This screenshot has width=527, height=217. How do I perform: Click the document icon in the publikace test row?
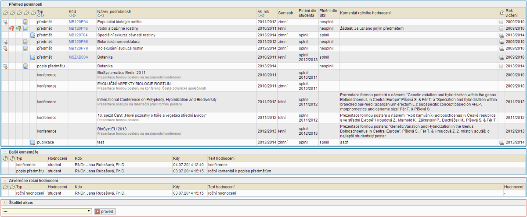pos(32,142)
